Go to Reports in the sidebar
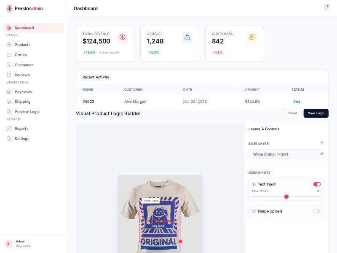The image size is (337, 253). [21, 129]
